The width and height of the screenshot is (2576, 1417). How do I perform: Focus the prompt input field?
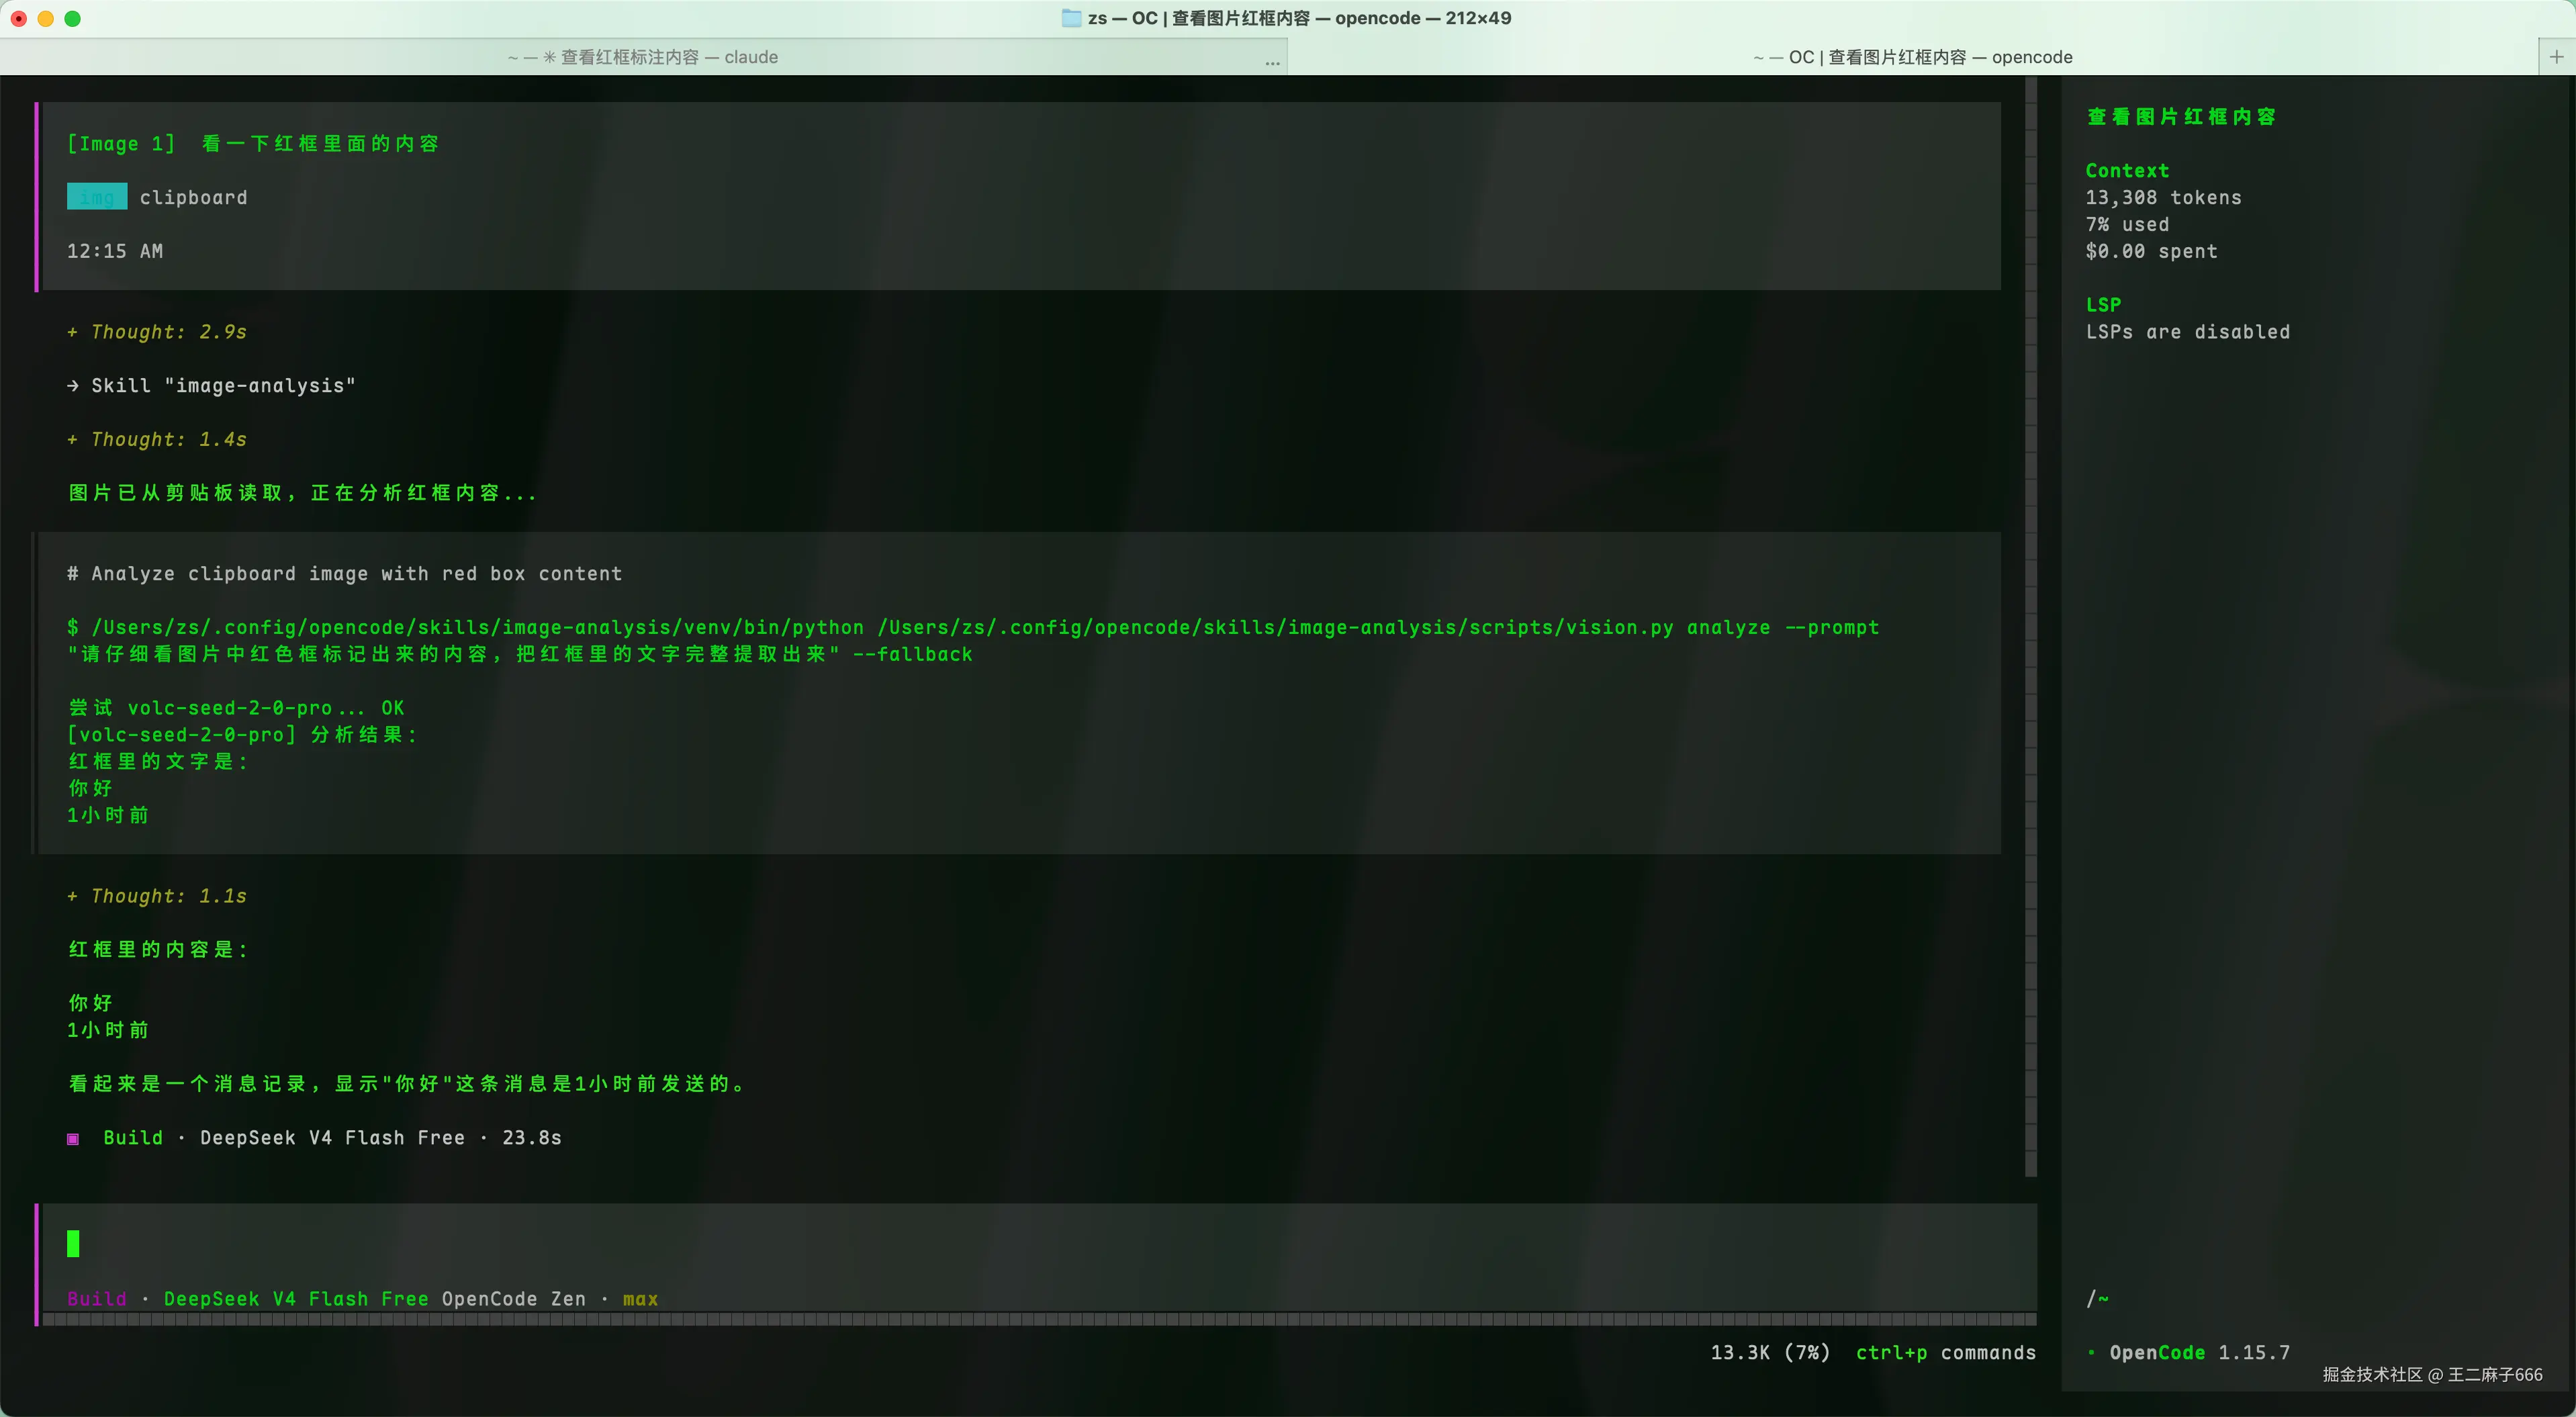[1040, 1244]
